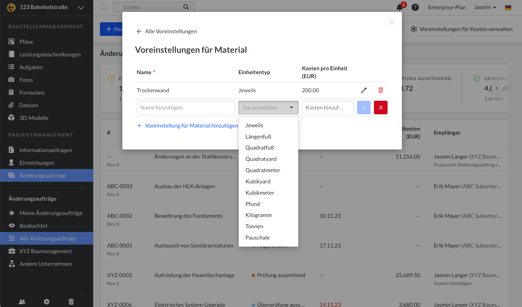Click the company logo icon

[x=11, y=7]
